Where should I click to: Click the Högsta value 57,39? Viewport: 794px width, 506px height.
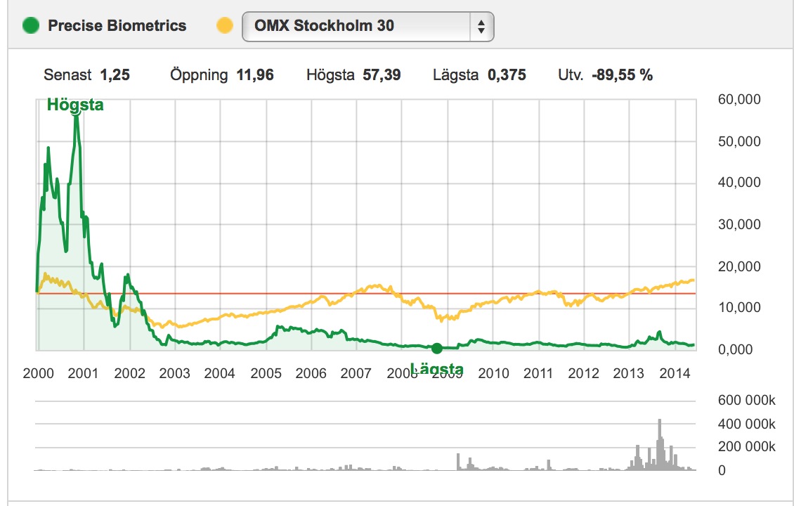coord(382,75)
